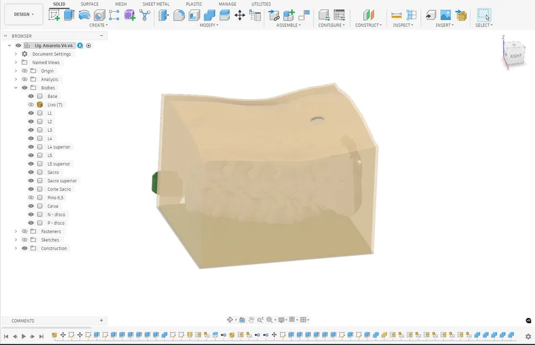Activate the Pan tool in the navigation bar
535x345 pixels.
(x=252, y=319)
